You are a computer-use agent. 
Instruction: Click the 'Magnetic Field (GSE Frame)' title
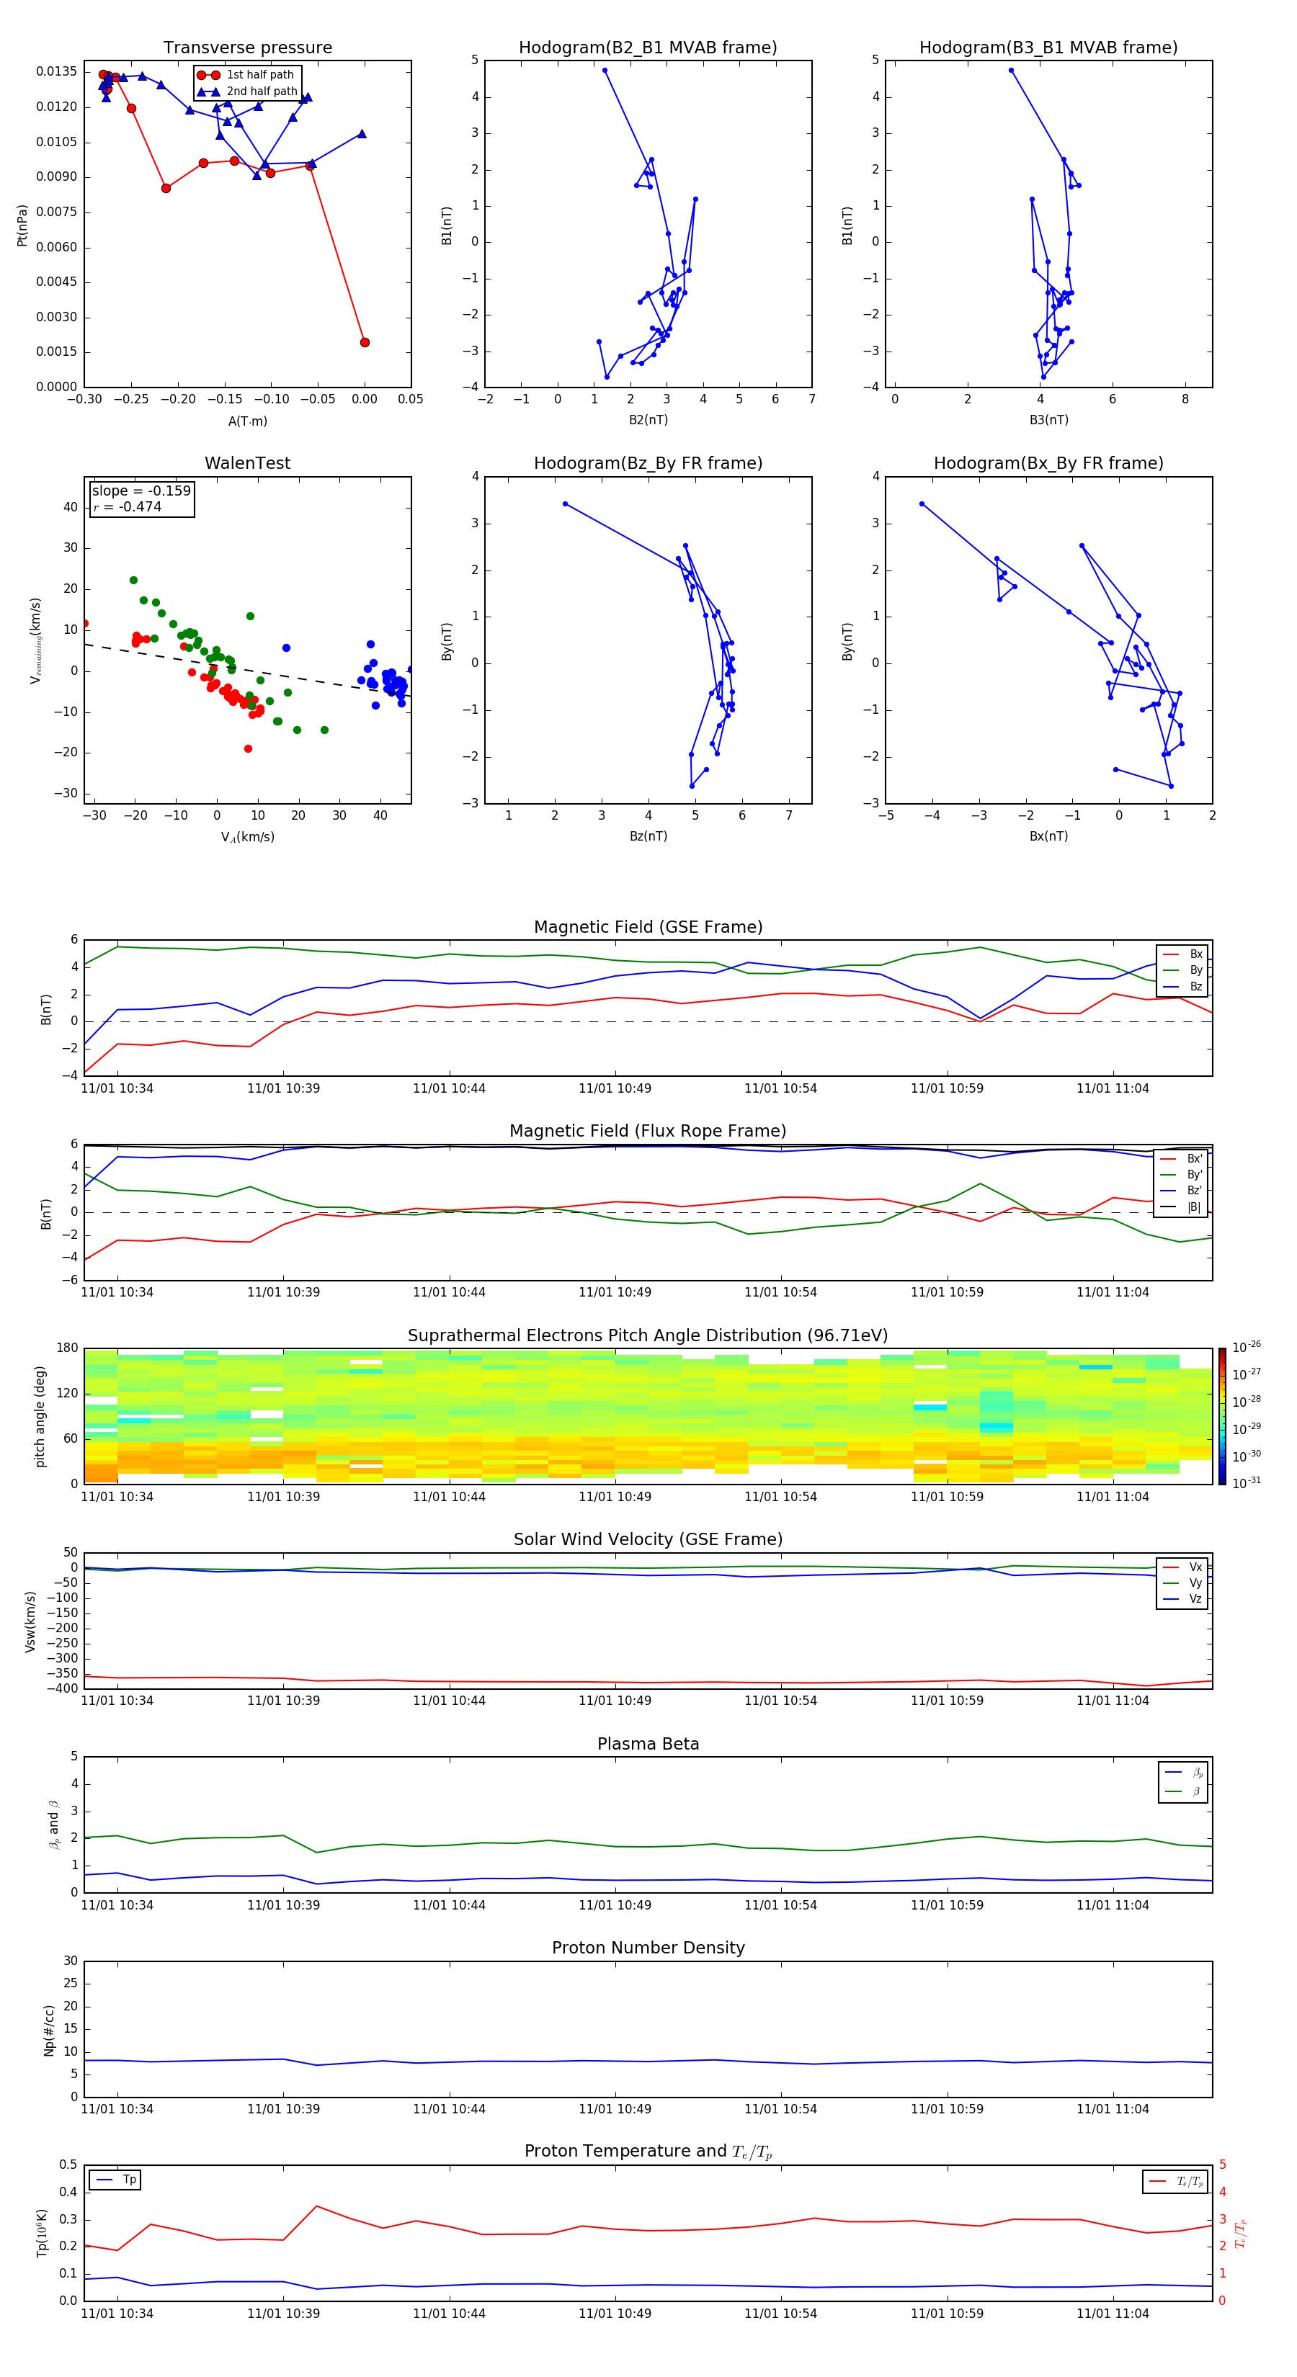648,927
